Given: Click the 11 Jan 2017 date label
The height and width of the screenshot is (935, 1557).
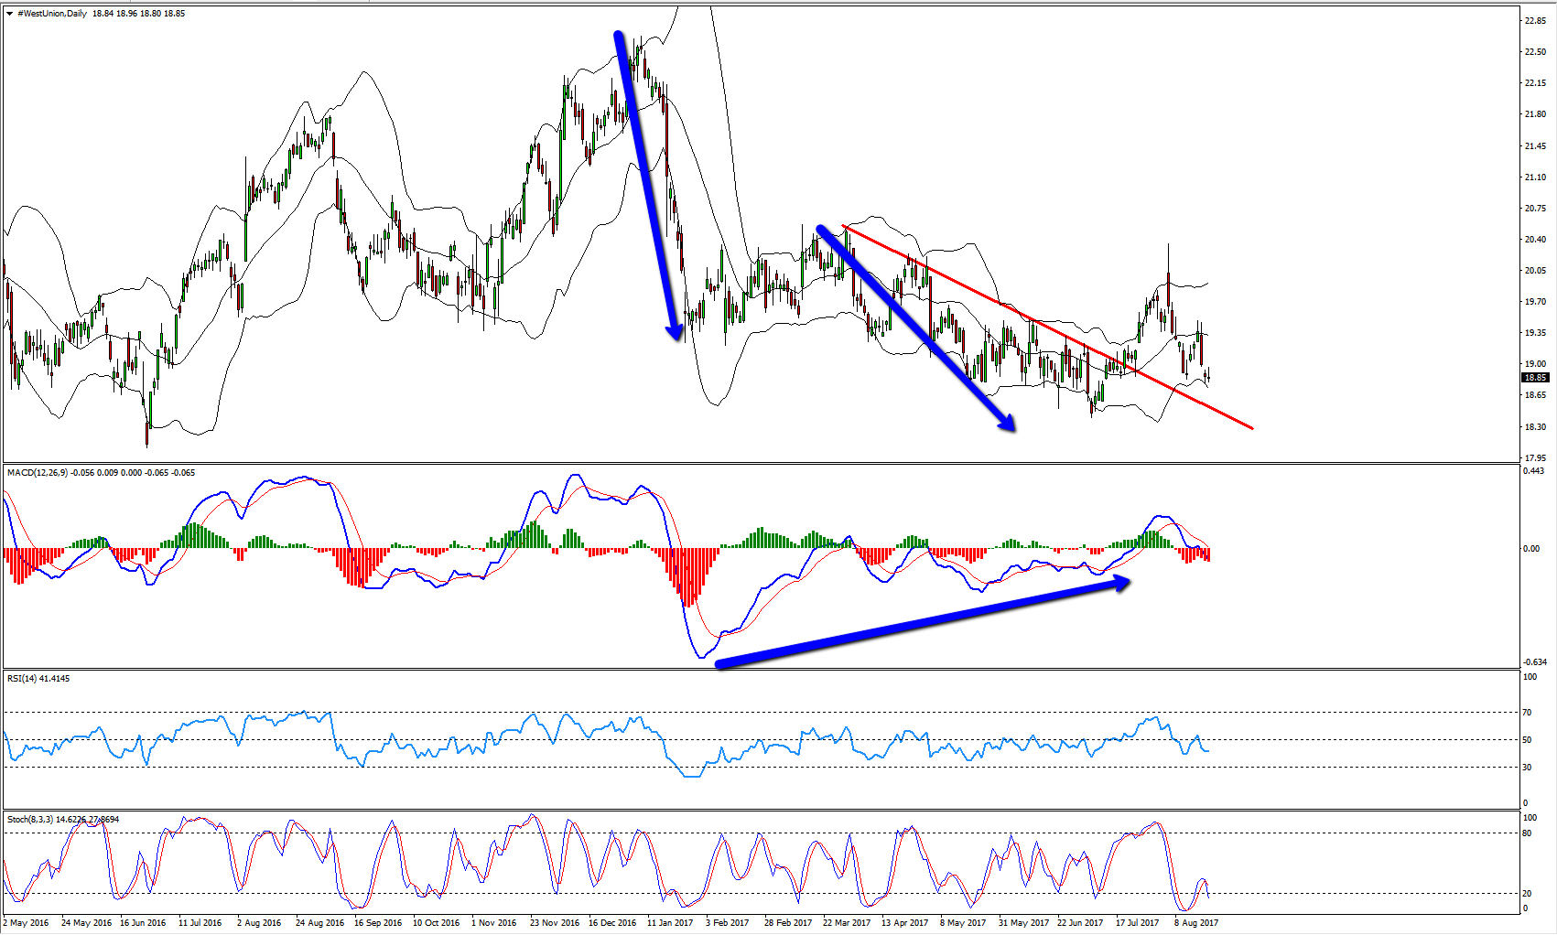Looking at the screenshot, I should coord(670,922).
